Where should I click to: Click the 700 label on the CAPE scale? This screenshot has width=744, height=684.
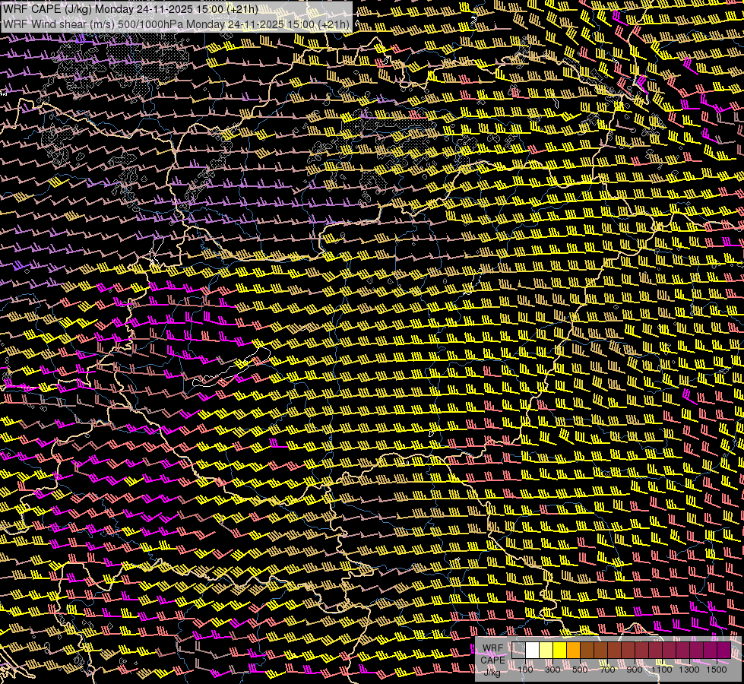607,670
